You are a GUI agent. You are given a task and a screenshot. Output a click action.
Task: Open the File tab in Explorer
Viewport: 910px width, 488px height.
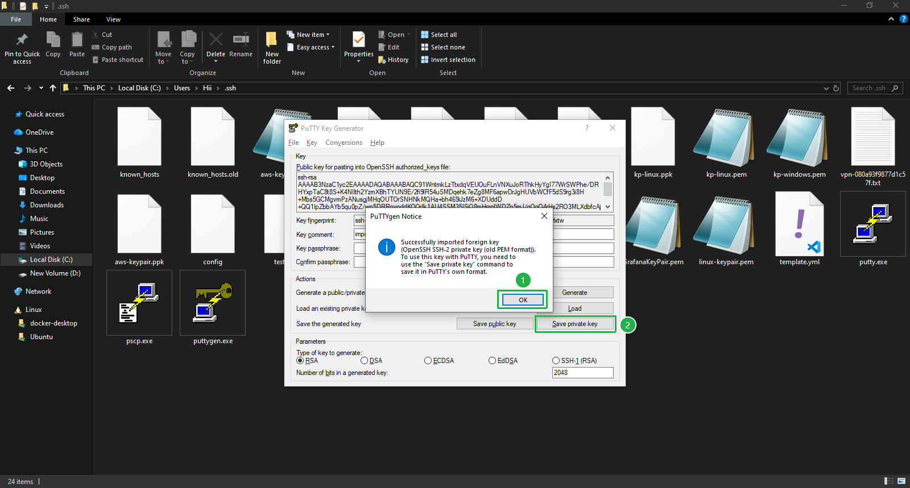pyautogui.click(x=16, y=19)
